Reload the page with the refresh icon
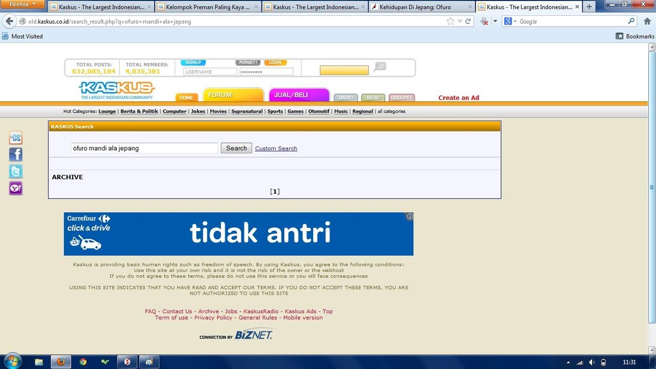Screen dimensions: 656x369 point(468,22)
